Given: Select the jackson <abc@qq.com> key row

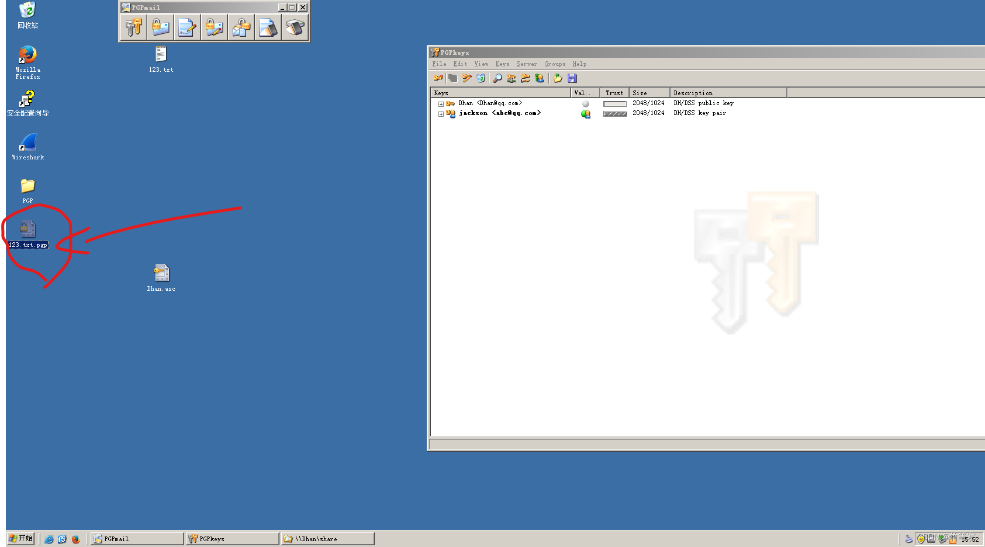Looking at the screenshot, I should 499,113.
